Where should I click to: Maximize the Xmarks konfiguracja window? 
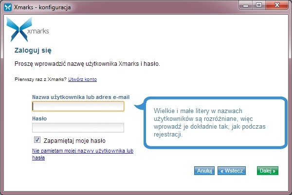[259, 5]
